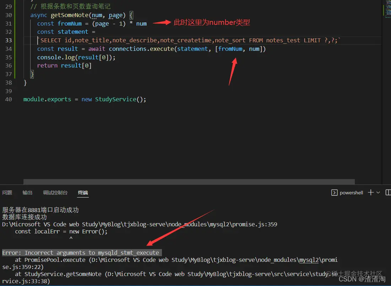The height and width of the screenshot is (286, 391).
Task: Click line number 40 in gutter
Action: click(9, 99)
